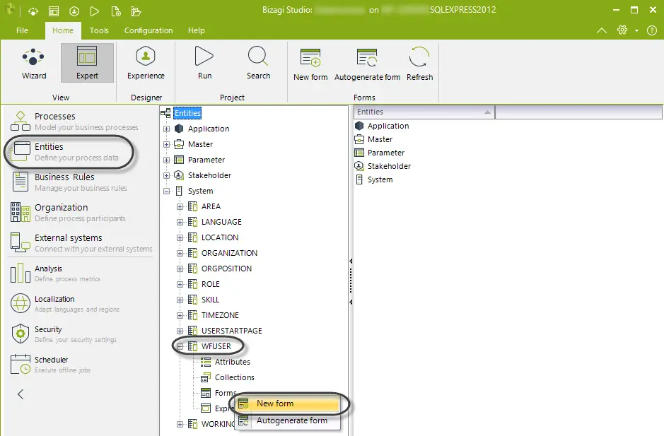664x436 pixels.
Task: Expand the Master tree node
Action: click(166, 144)
